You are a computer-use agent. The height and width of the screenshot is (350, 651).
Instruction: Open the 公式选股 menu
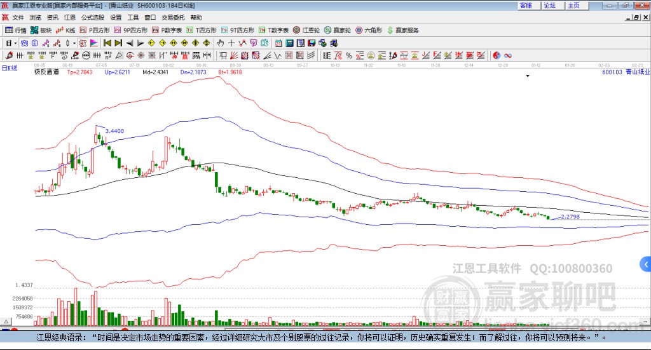coord(93,17)
